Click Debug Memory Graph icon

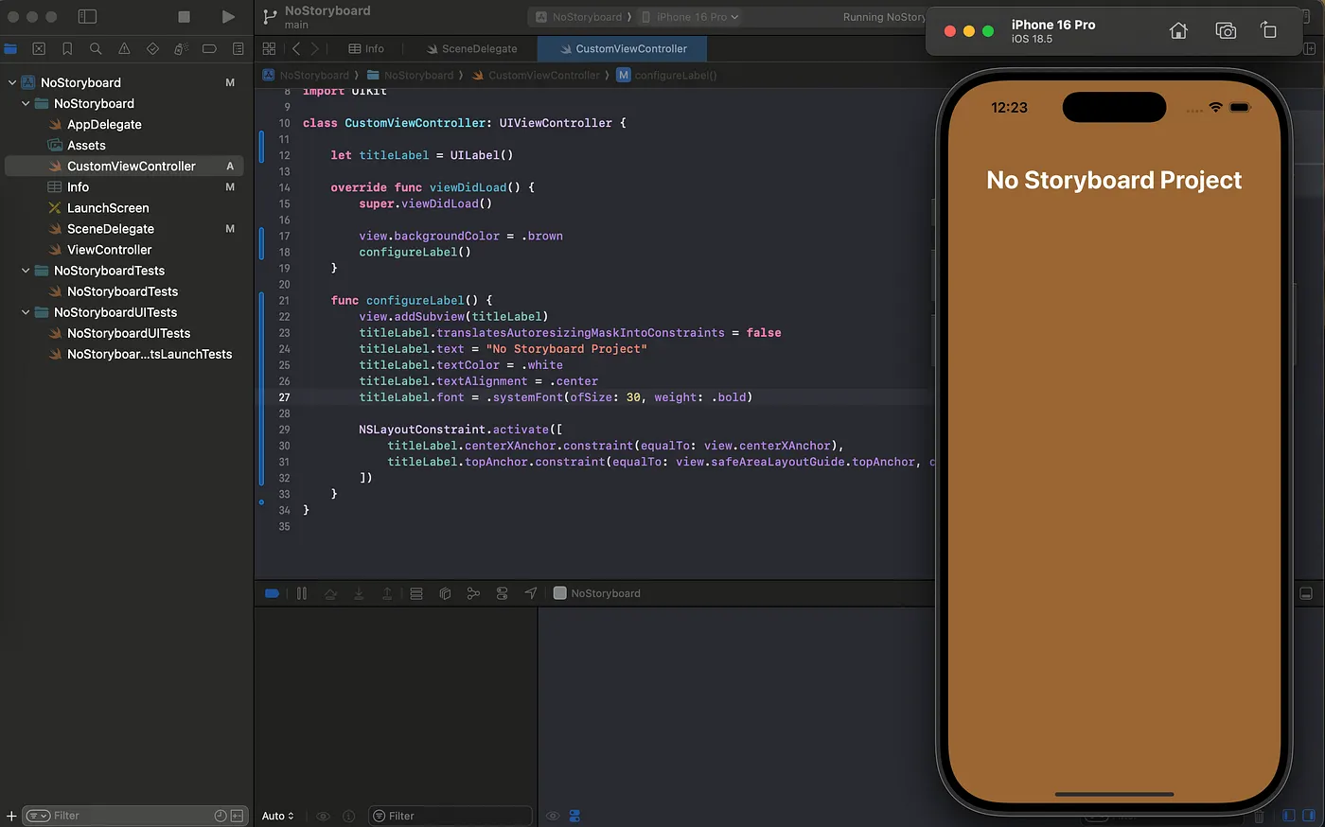point(473,593)
